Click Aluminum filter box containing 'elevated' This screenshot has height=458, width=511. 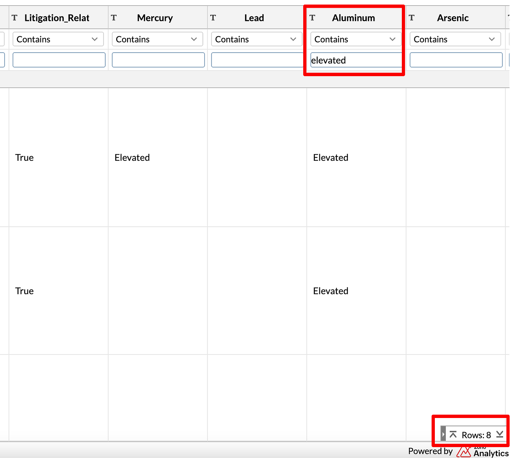point(357,60)
